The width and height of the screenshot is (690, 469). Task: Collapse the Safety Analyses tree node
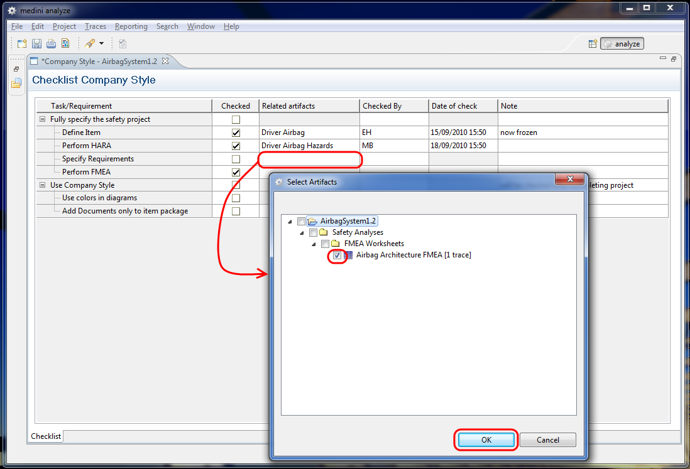point(302,232)
